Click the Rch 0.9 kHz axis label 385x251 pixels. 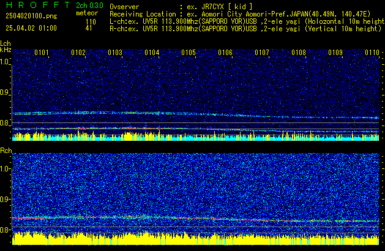(x=5, y=199)
